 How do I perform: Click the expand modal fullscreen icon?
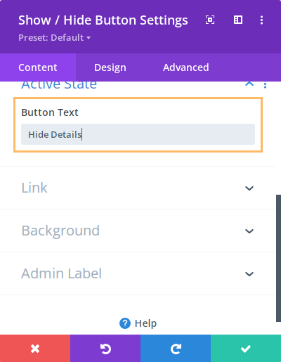(210, 20)
